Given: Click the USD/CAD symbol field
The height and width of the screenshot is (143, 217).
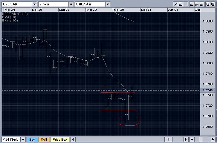Looking at the screenshot, I should click(17, 4).
